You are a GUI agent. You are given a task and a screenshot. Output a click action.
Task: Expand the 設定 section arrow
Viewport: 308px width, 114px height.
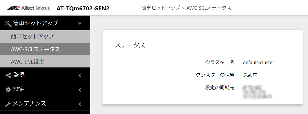80,89
